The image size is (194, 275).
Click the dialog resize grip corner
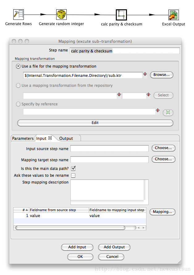coord(179,262)
